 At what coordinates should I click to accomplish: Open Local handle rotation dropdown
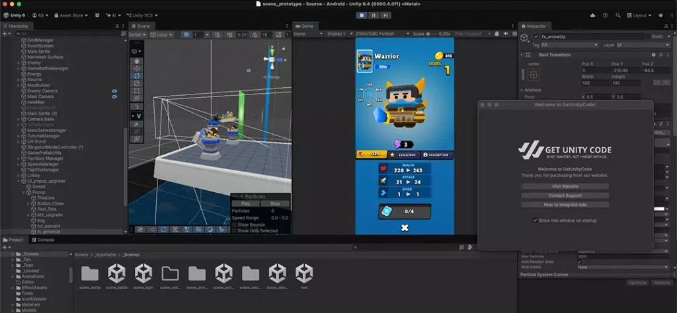point(161,34)
